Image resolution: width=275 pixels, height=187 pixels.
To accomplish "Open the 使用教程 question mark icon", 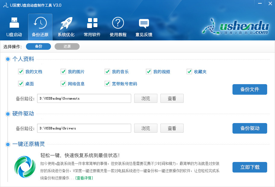I will pyautogui.click(x=118, y=23).
